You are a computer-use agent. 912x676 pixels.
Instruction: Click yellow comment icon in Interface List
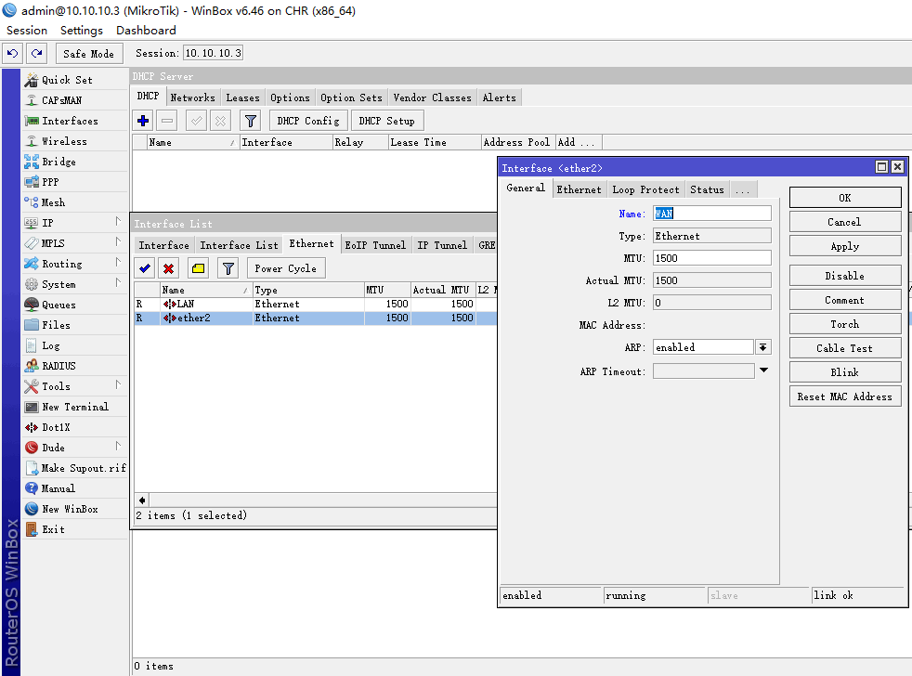(x=199, y=268)
